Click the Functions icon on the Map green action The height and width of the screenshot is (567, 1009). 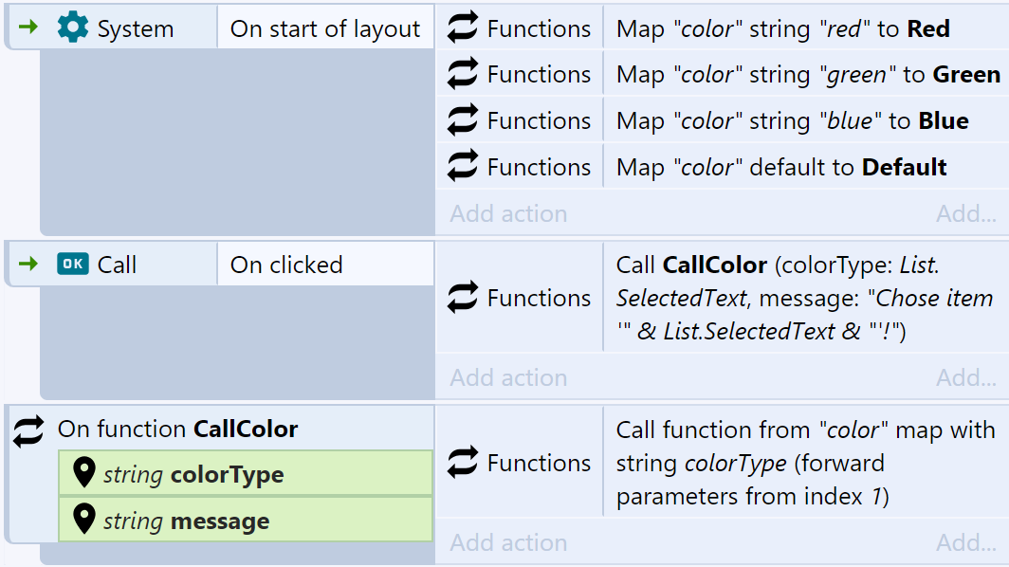point(463,73)
